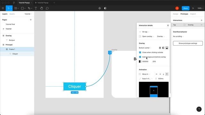Image resolution: width=205 pixels, height=115 pixels.
Task: Open the Figma main menu hamburger
Action: pyautogui.click(x=3, y=8)
